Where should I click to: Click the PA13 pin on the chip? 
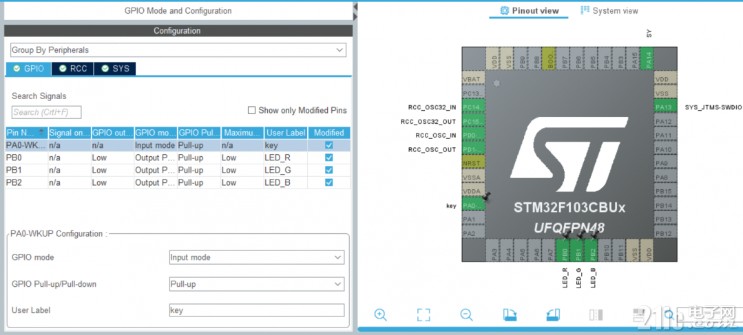click(666, 107)
